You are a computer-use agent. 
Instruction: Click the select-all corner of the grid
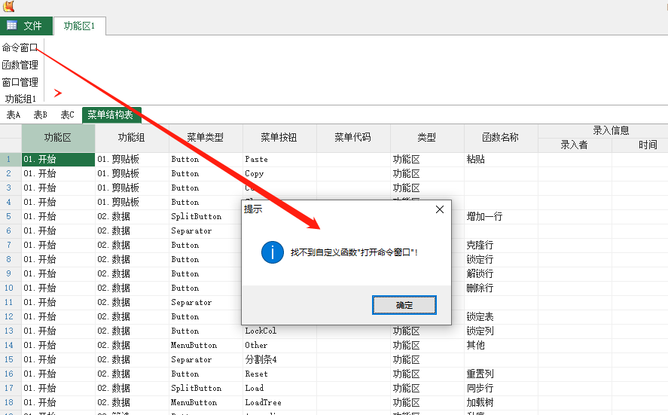pyautogui.click(x=10, y=137)
